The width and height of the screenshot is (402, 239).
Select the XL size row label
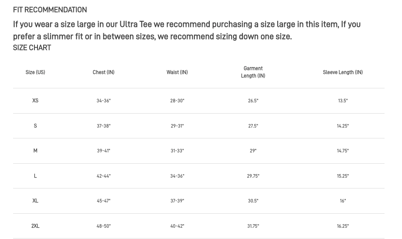pos(35,201)
